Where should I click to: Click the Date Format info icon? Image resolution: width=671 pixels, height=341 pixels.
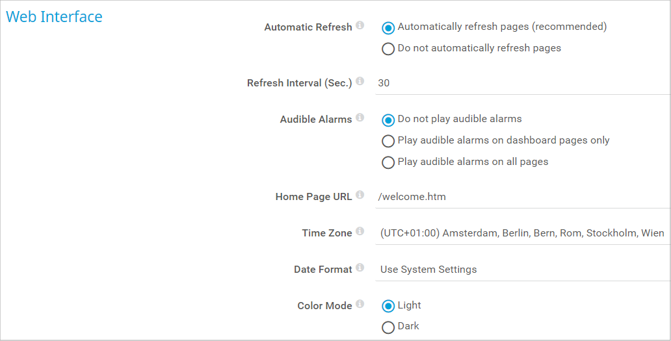[360, 268]
